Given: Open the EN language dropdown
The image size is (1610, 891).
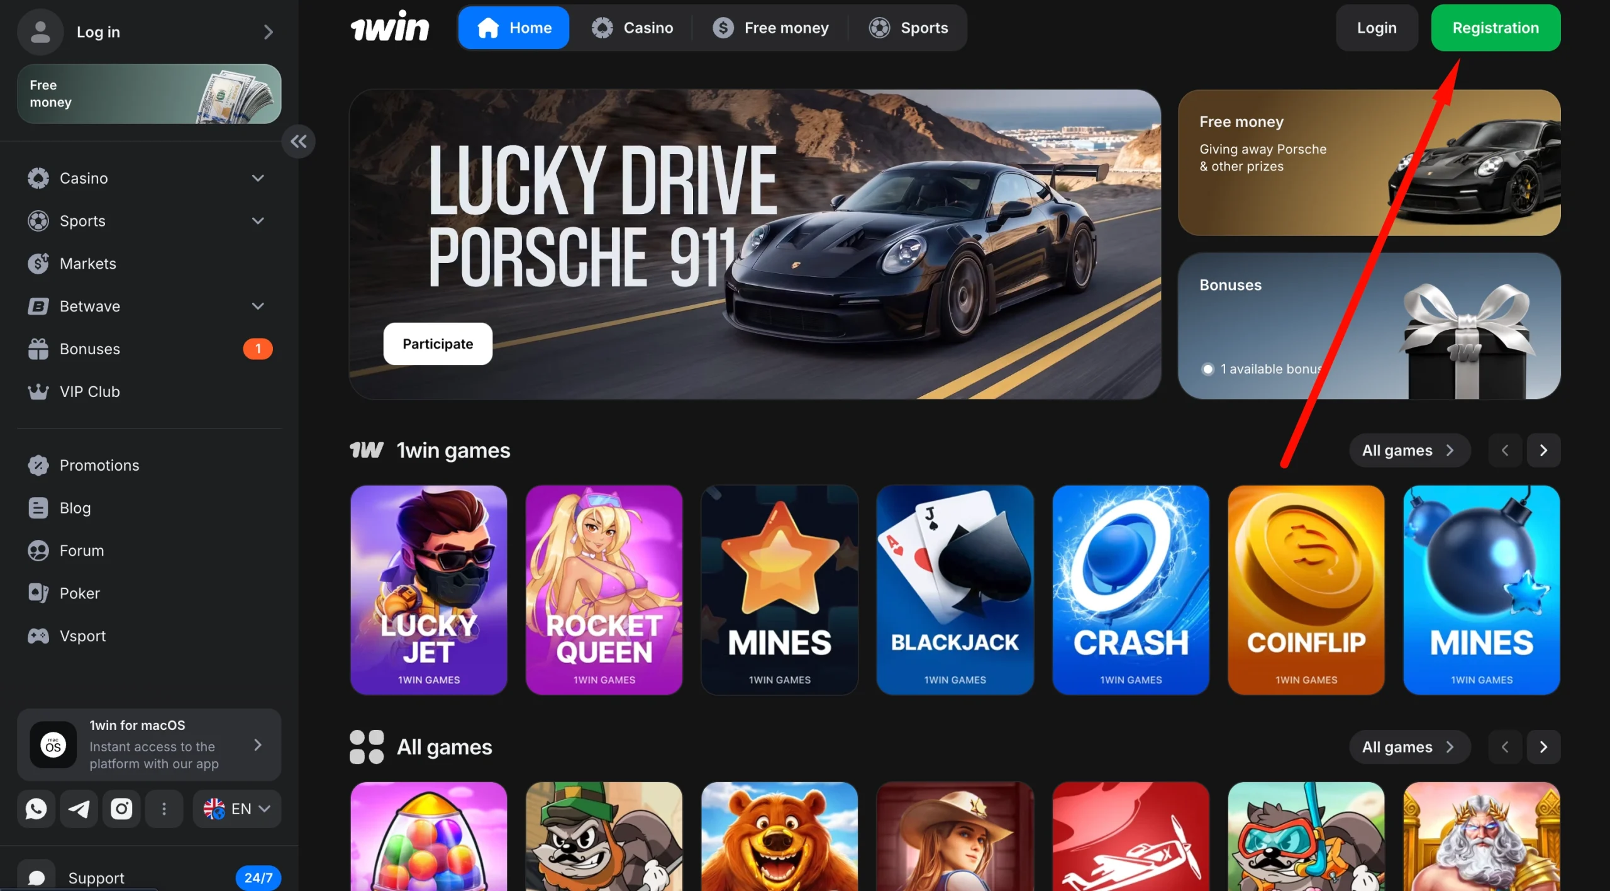Looking at the screenshot, I should pyautogui.click(x=237, y=809).
